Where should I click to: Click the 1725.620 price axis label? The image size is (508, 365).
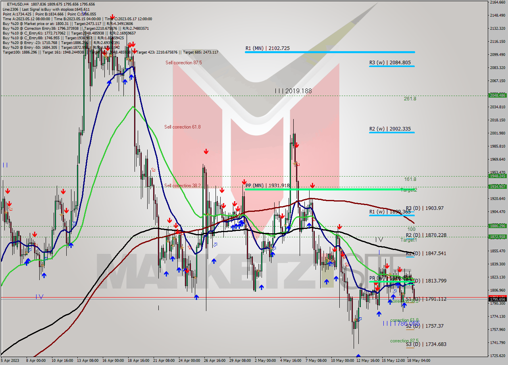coord(497,356)
